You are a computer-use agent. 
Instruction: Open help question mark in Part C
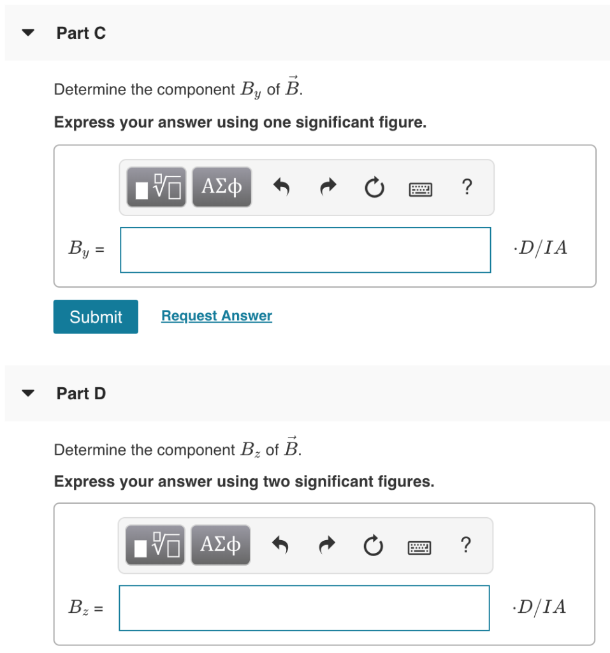pos(467,187)
